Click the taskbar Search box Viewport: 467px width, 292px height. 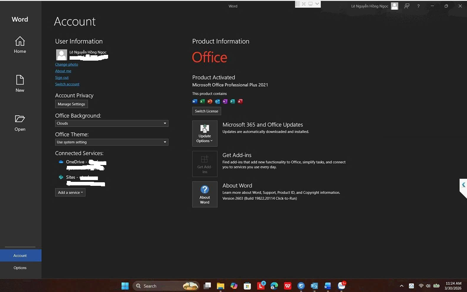(166, 286)
